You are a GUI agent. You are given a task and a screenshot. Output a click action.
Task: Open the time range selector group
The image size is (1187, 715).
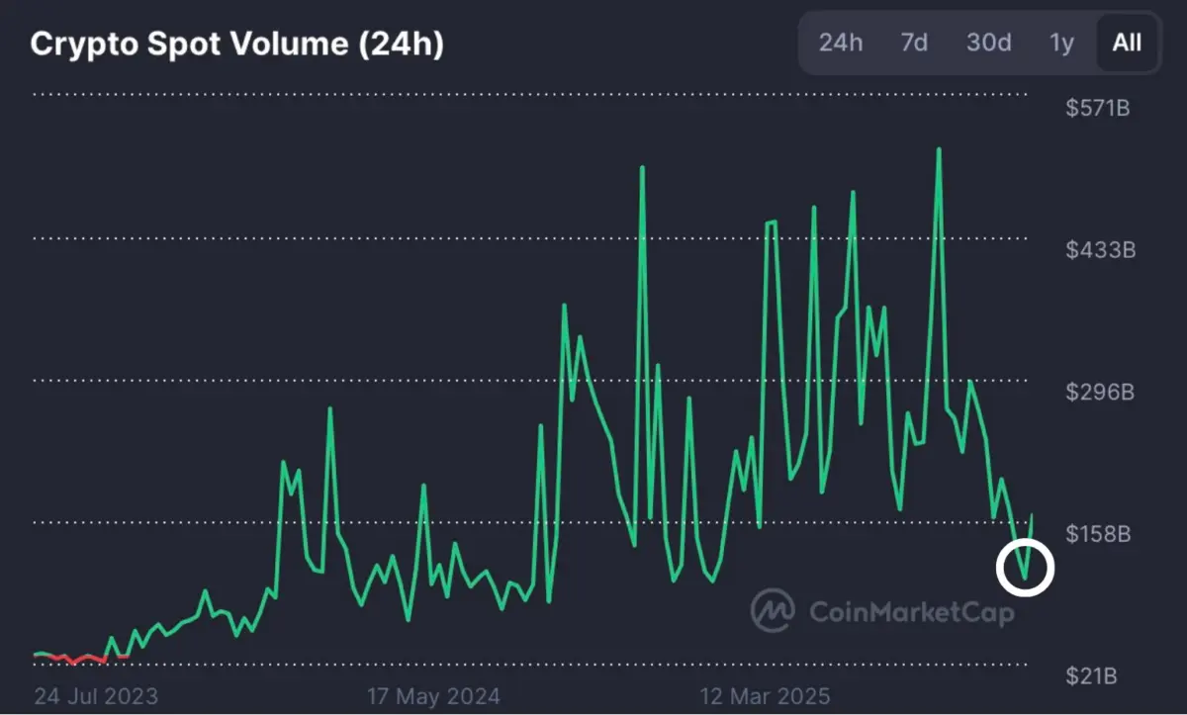pos(979,43)
